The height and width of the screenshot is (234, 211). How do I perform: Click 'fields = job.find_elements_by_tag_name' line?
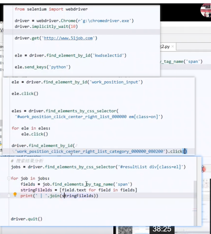click(x=76, y=184)
